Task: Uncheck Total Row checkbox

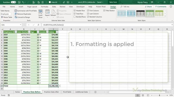Action: tap(74, 14)
